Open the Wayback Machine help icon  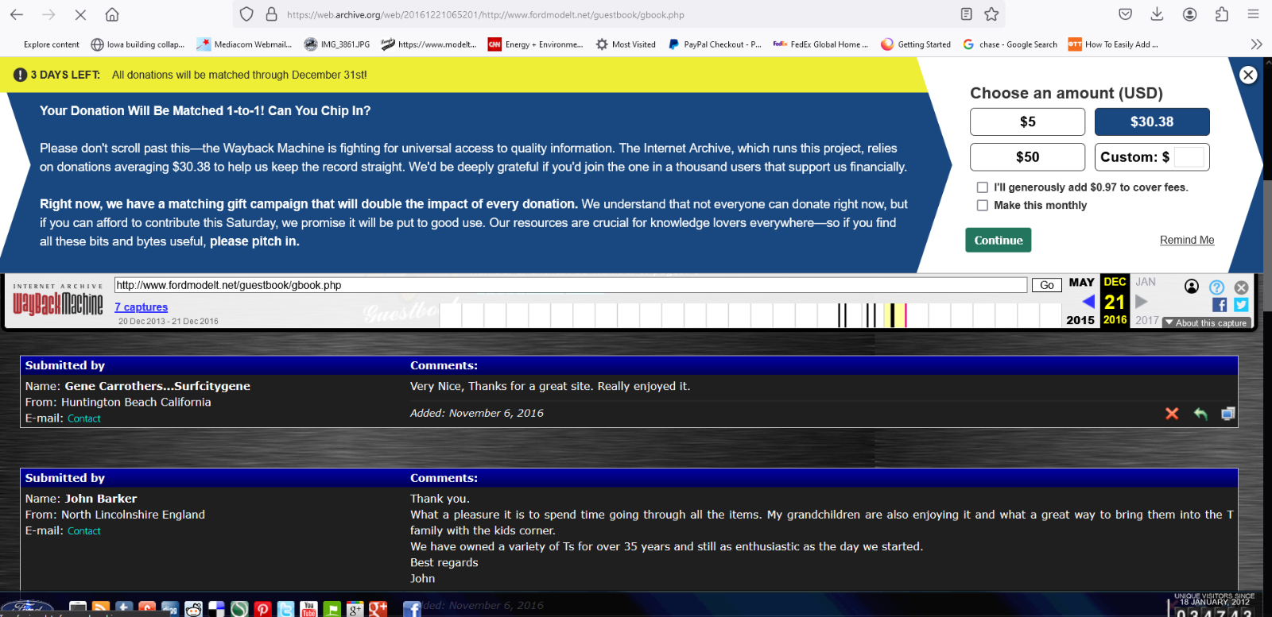(x=1216, y=287)
